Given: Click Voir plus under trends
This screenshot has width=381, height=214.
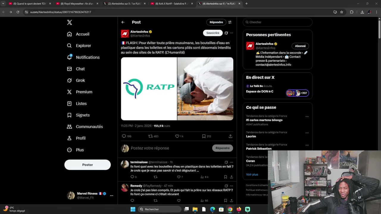Looking at the screenshot, I should [x=252, y=174].
